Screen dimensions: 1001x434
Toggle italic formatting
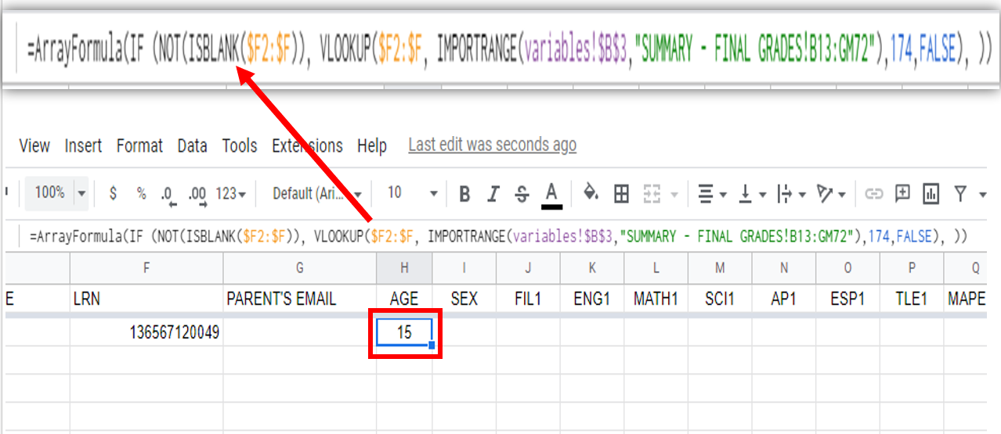pyautogui.click(x=493, y=194)
